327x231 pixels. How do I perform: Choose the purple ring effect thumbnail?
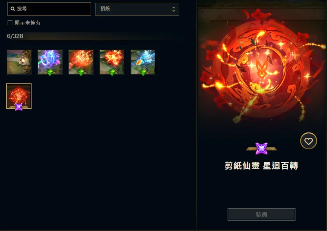tap(50, 62)
